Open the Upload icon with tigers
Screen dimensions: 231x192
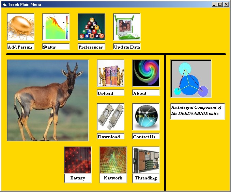point(110,73)
